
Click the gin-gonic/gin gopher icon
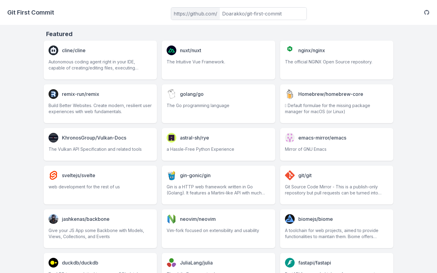[x=171, y=175]
